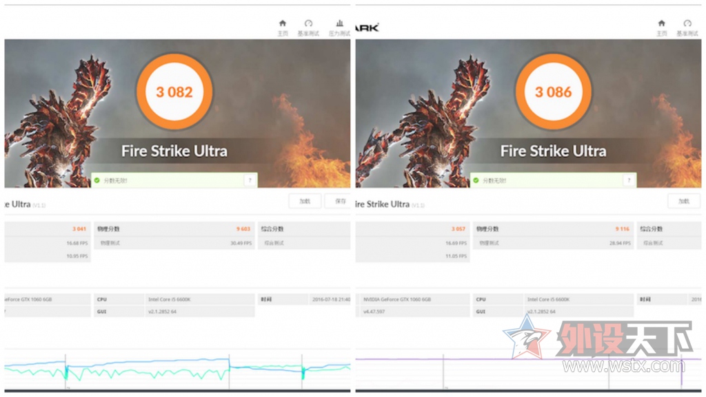This screenshot has height=397, width=706.
Task: Click the 加载 load button in right window
Action: point(684,201)
